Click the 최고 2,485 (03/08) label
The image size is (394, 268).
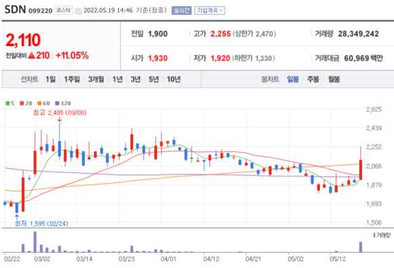pyautogui.click(x=60, y=113)
